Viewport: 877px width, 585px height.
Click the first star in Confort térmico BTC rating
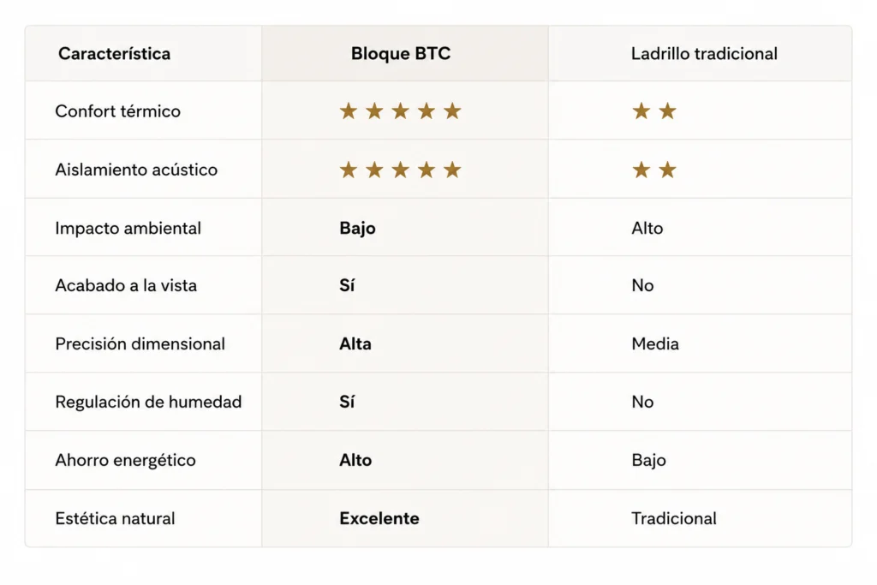(x=349, y=110)
